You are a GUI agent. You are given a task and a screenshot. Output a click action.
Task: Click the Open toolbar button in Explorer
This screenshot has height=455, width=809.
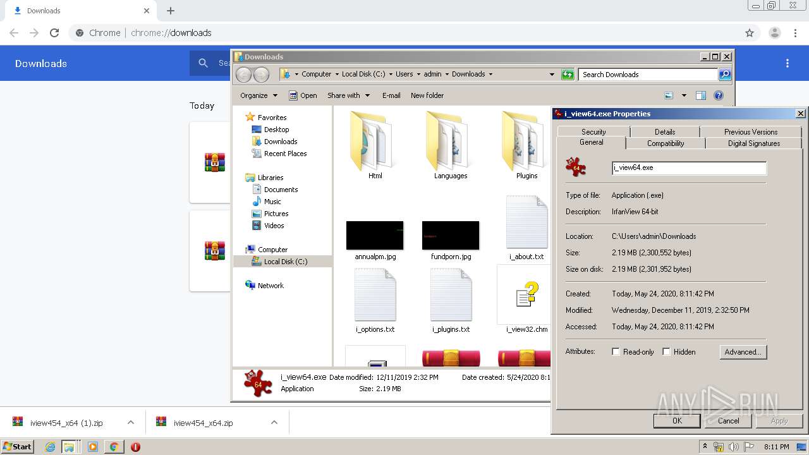pyautogui.click(x=303, y=95)
